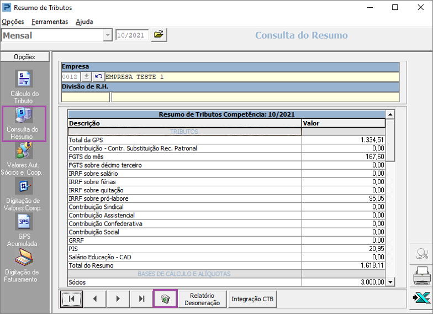Go to next record button
The width and height of the screenshot is (433, 314).
(118, 299)
